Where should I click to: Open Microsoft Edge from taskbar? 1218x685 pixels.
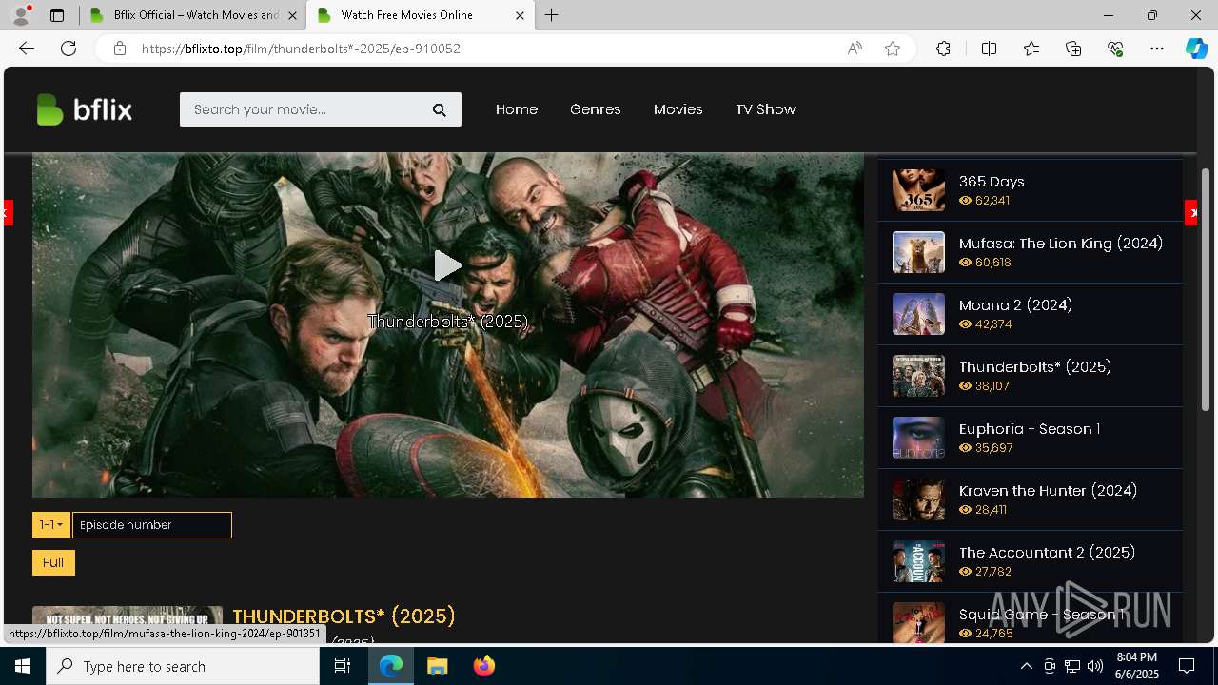391,666
